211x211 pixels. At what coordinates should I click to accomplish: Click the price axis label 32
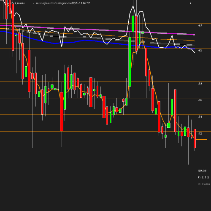point(200,133)
